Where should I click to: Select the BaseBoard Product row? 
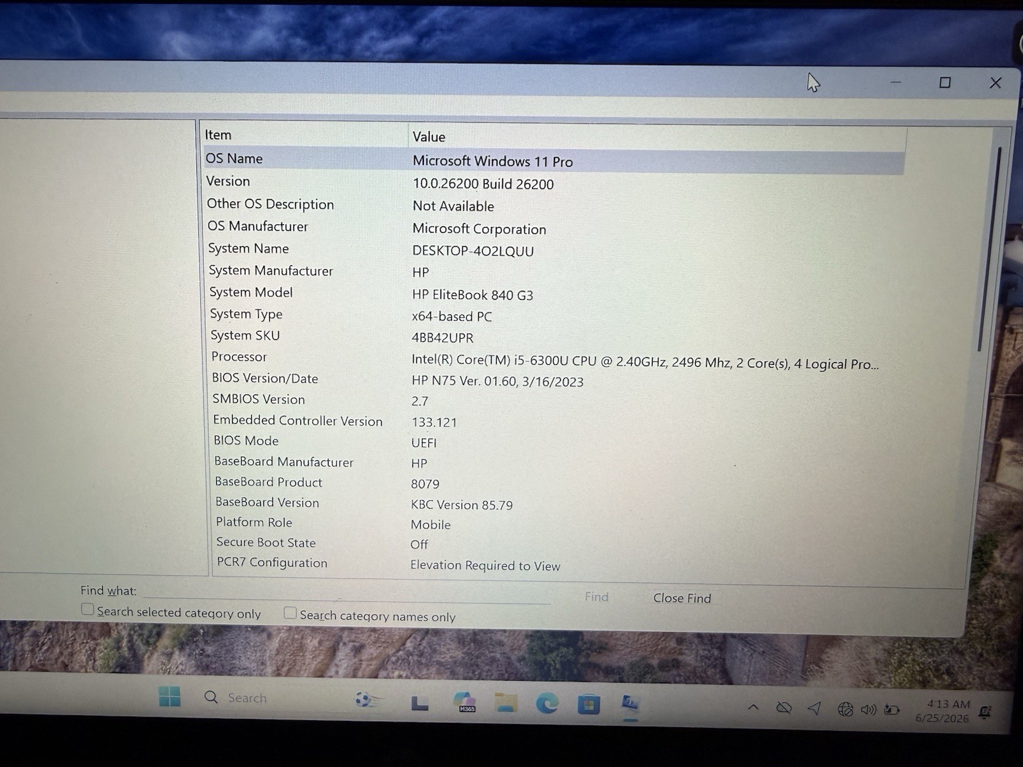click(554, 483)
